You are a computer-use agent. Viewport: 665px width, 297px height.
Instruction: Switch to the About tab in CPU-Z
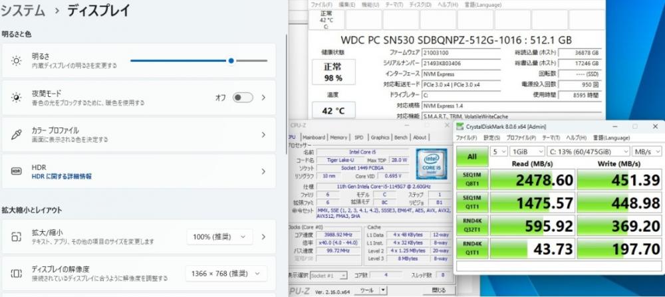[x=420, y=138]
